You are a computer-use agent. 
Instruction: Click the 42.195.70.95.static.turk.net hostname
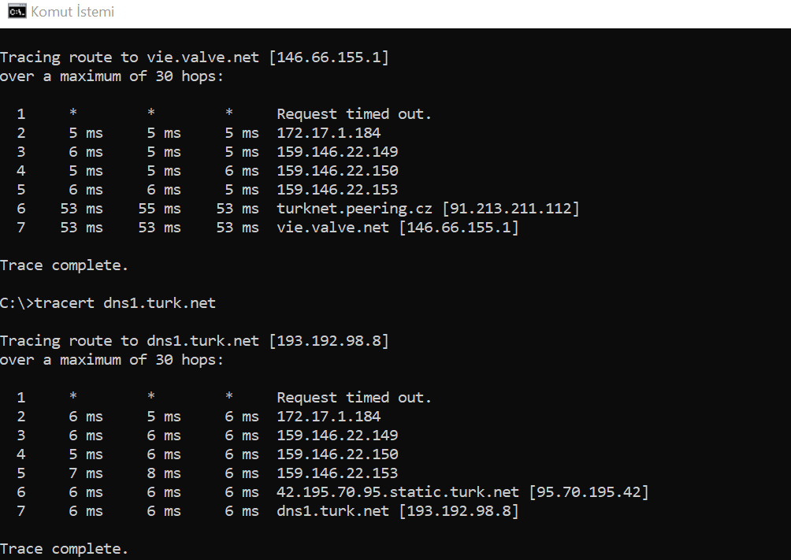click(x=398, y=492)
